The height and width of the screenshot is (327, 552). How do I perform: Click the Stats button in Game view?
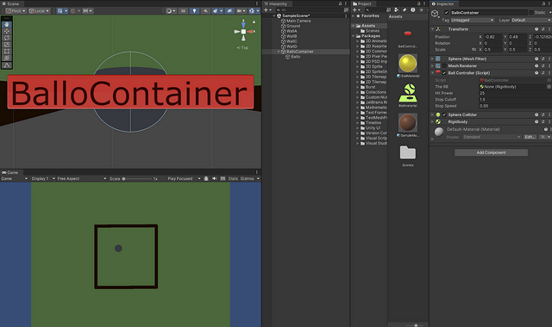(233, 179)
